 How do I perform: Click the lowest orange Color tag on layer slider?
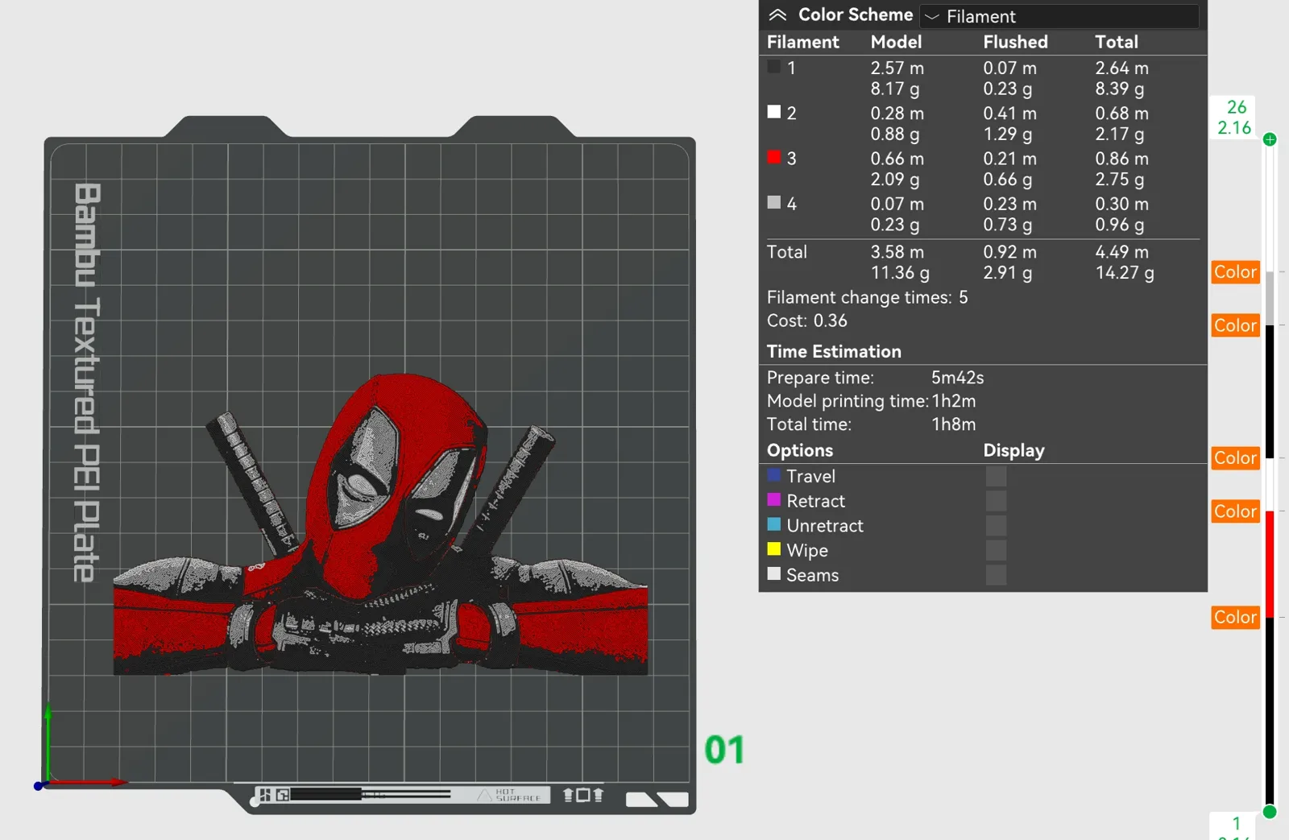point(1235,617)
